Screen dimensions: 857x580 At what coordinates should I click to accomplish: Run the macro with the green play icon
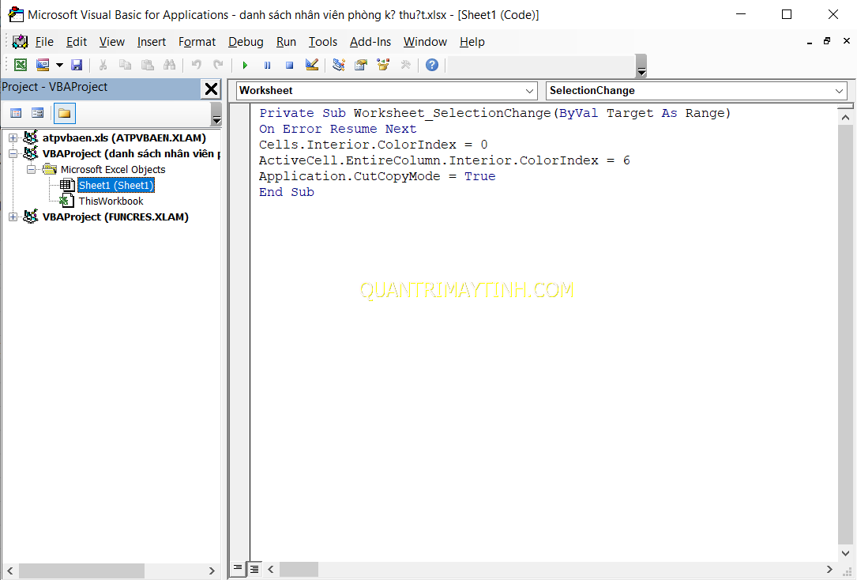tap(245, 65)
